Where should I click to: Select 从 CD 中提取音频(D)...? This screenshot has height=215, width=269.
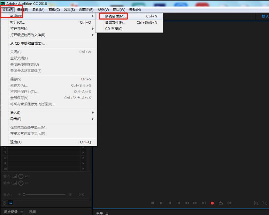pos(49,44)
